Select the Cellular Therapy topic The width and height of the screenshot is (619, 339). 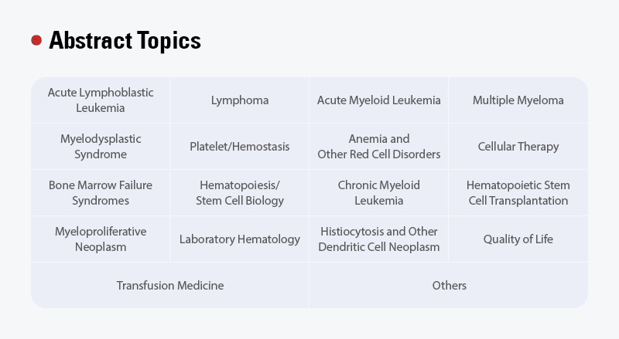(518, 147)
